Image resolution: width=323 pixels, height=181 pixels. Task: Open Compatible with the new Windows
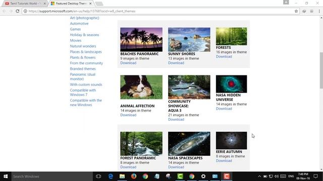pos(86,103)
